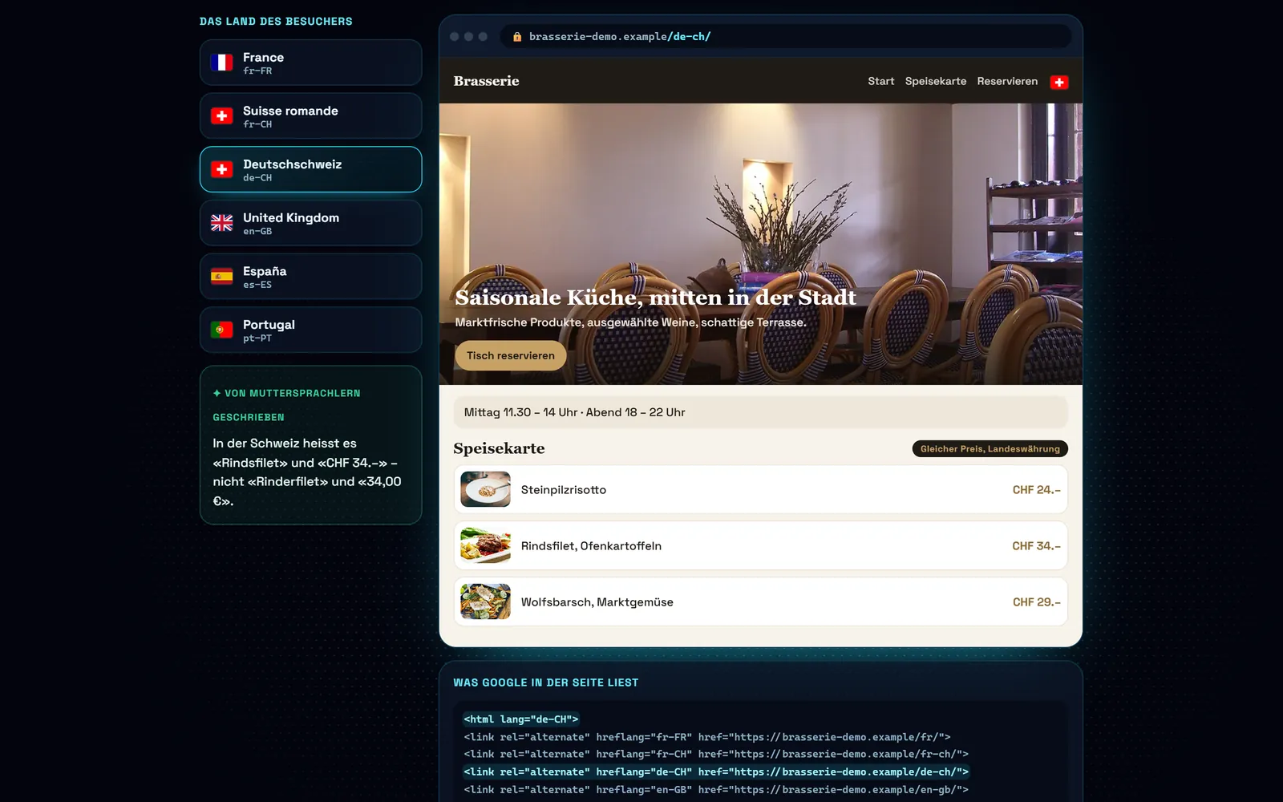Image resolution: width=1283 pixels, height=802 pixels.
Task: Click the UK flag icon
Action: click(x=222, y=223)
